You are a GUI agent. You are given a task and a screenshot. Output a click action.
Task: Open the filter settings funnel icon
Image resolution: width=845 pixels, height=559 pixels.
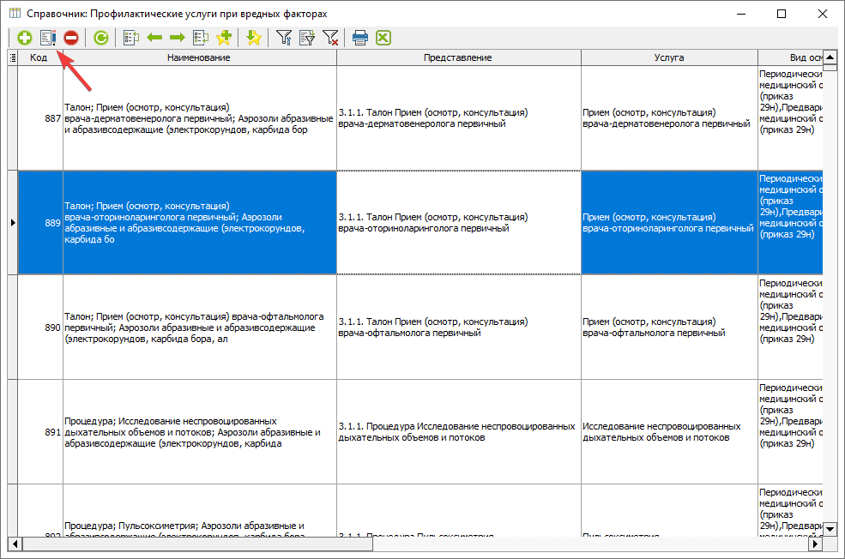click(283, 38)
